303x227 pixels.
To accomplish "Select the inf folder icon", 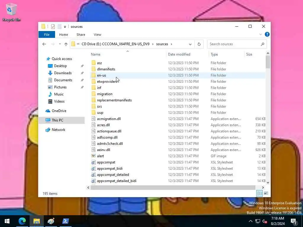I will [94, 87].
